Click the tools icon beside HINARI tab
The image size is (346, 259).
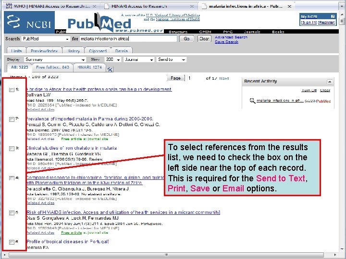click(x=110, y=70)
